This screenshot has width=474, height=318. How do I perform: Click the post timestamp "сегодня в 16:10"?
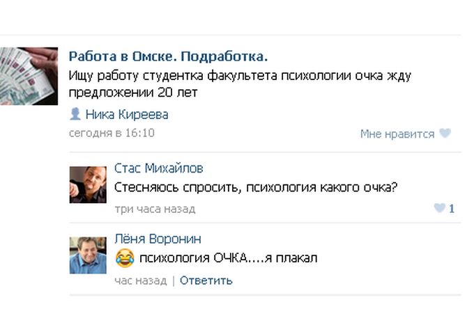[112, 133]
